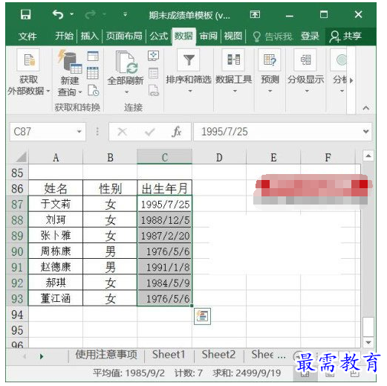Click the Ribbon Display Options icon
Image resolution: width=387 pixels, height=386 pixels.
(255, 15)
